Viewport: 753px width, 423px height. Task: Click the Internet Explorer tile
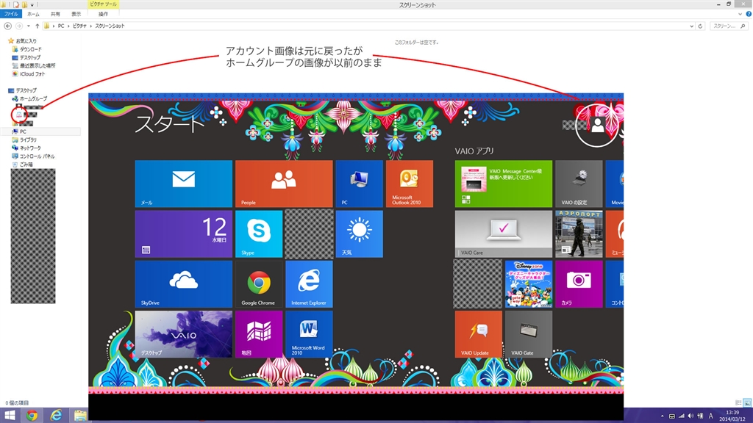308,283
